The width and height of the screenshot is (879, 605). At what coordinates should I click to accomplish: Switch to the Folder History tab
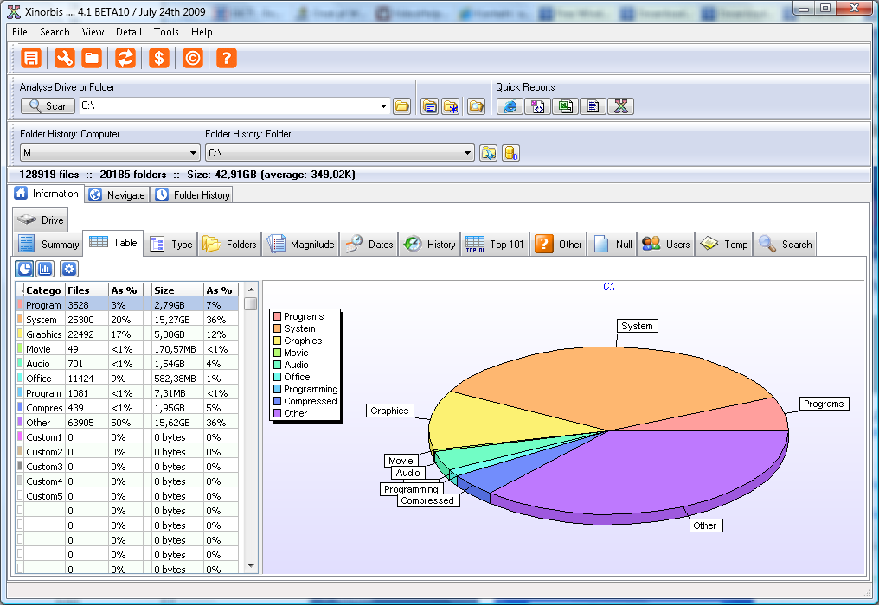(193, 194)
